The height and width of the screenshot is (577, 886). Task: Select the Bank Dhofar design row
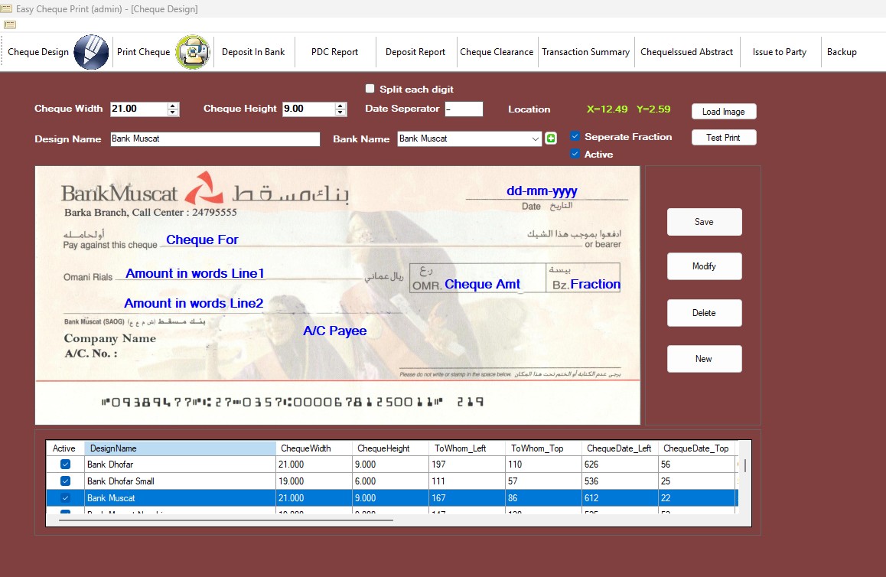[392, 464]
